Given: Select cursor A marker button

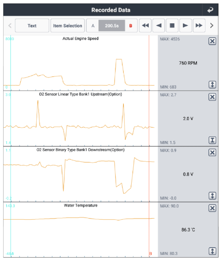Looking at the screenshot, I should click(93, 26).
